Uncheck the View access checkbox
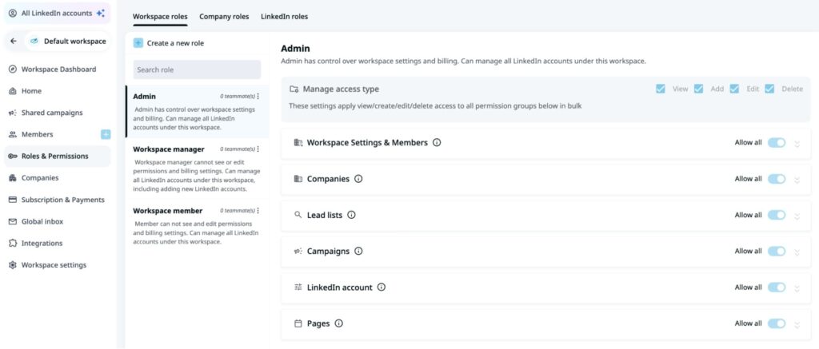This screenshot has height=349, width=819. (661, 89)
